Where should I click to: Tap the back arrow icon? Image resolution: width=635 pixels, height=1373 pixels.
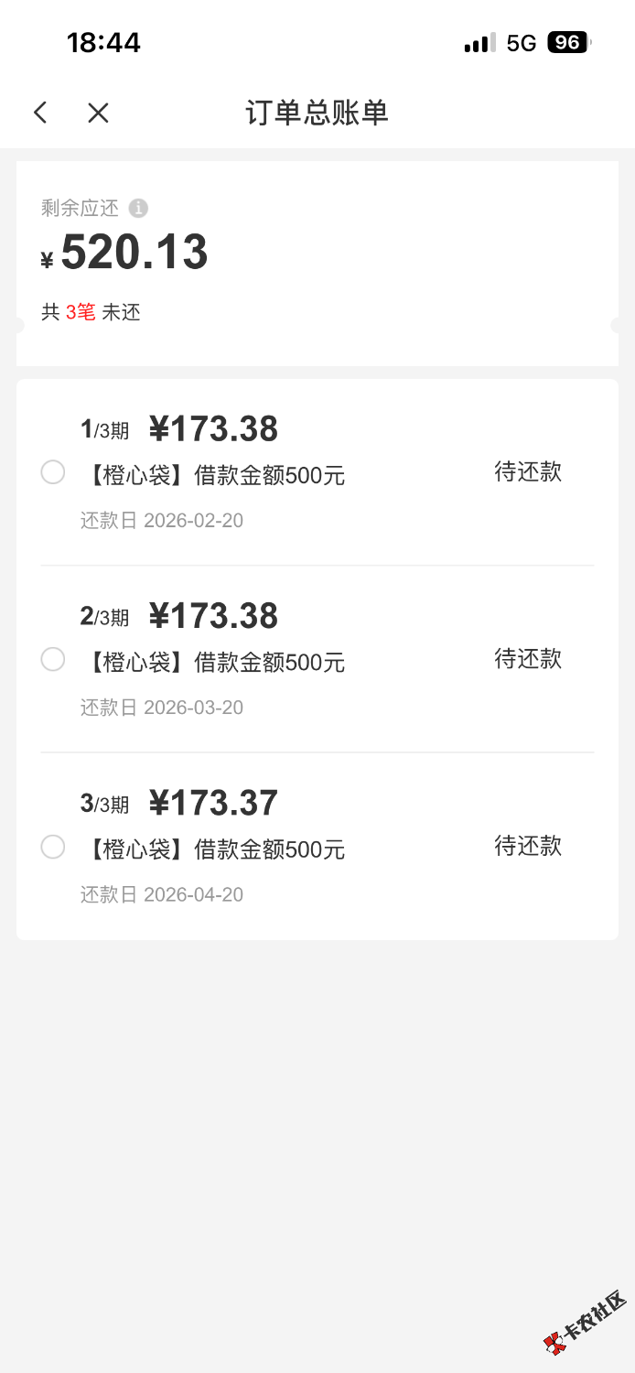click(40, 113)
